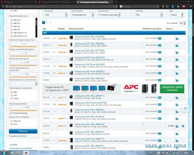Viewport: 194px width, 155px height.
Task: Click the maximum video memory field 4096
Action: tap(31, 107)
